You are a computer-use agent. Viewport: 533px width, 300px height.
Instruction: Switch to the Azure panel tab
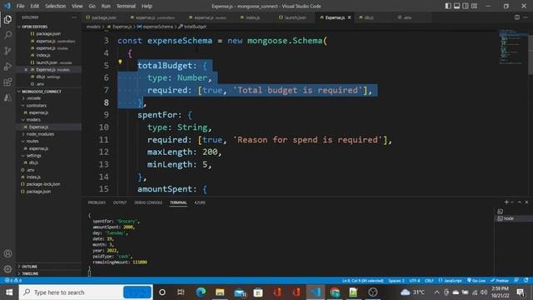click(200, 202)
